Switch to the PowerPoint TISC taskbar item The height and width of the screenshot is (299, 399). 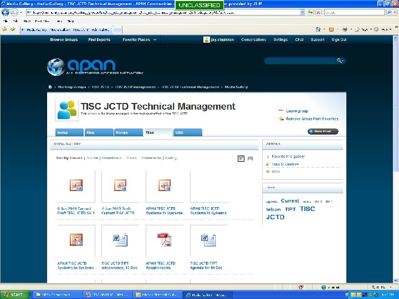pyautogui.click(x=108, y=295)
